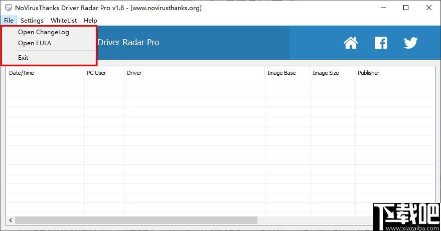Sort by the Publisher column header
This screenshot has width=441, height=231.
pos(395,73)
